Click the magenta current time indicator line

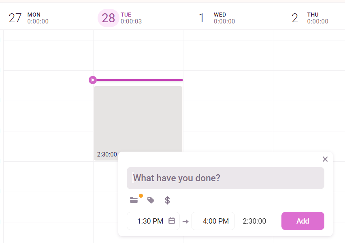coord(140,80)
